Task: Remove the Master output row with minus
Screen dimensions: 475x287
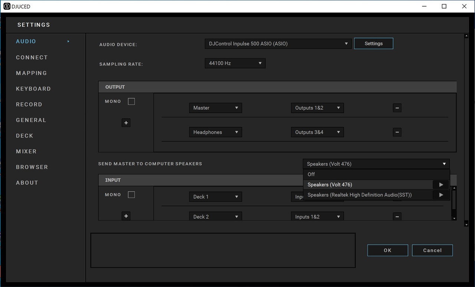Action: pos(397,108)
